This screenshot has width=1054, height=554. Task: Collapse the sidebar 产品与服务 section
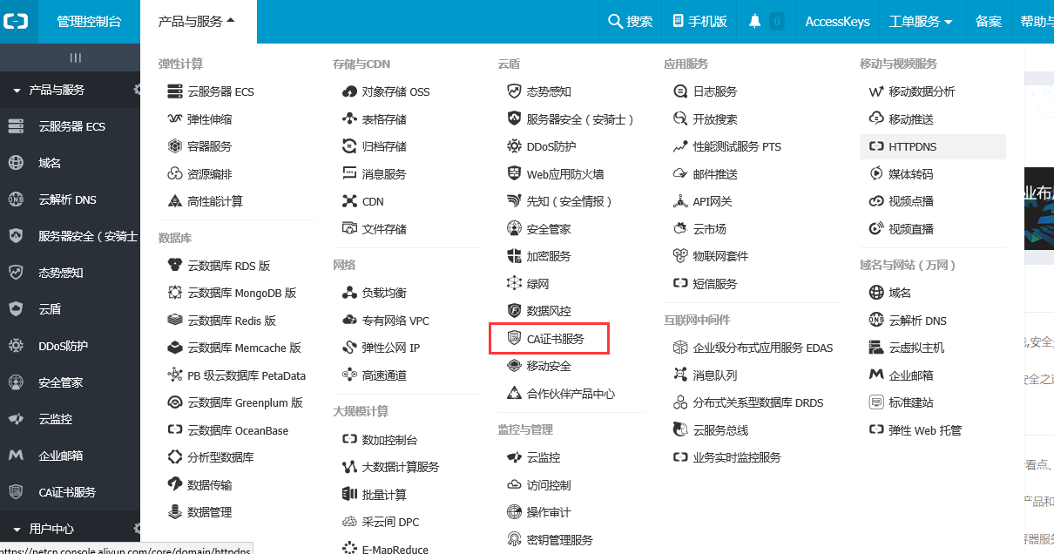[x=17, y=90]
